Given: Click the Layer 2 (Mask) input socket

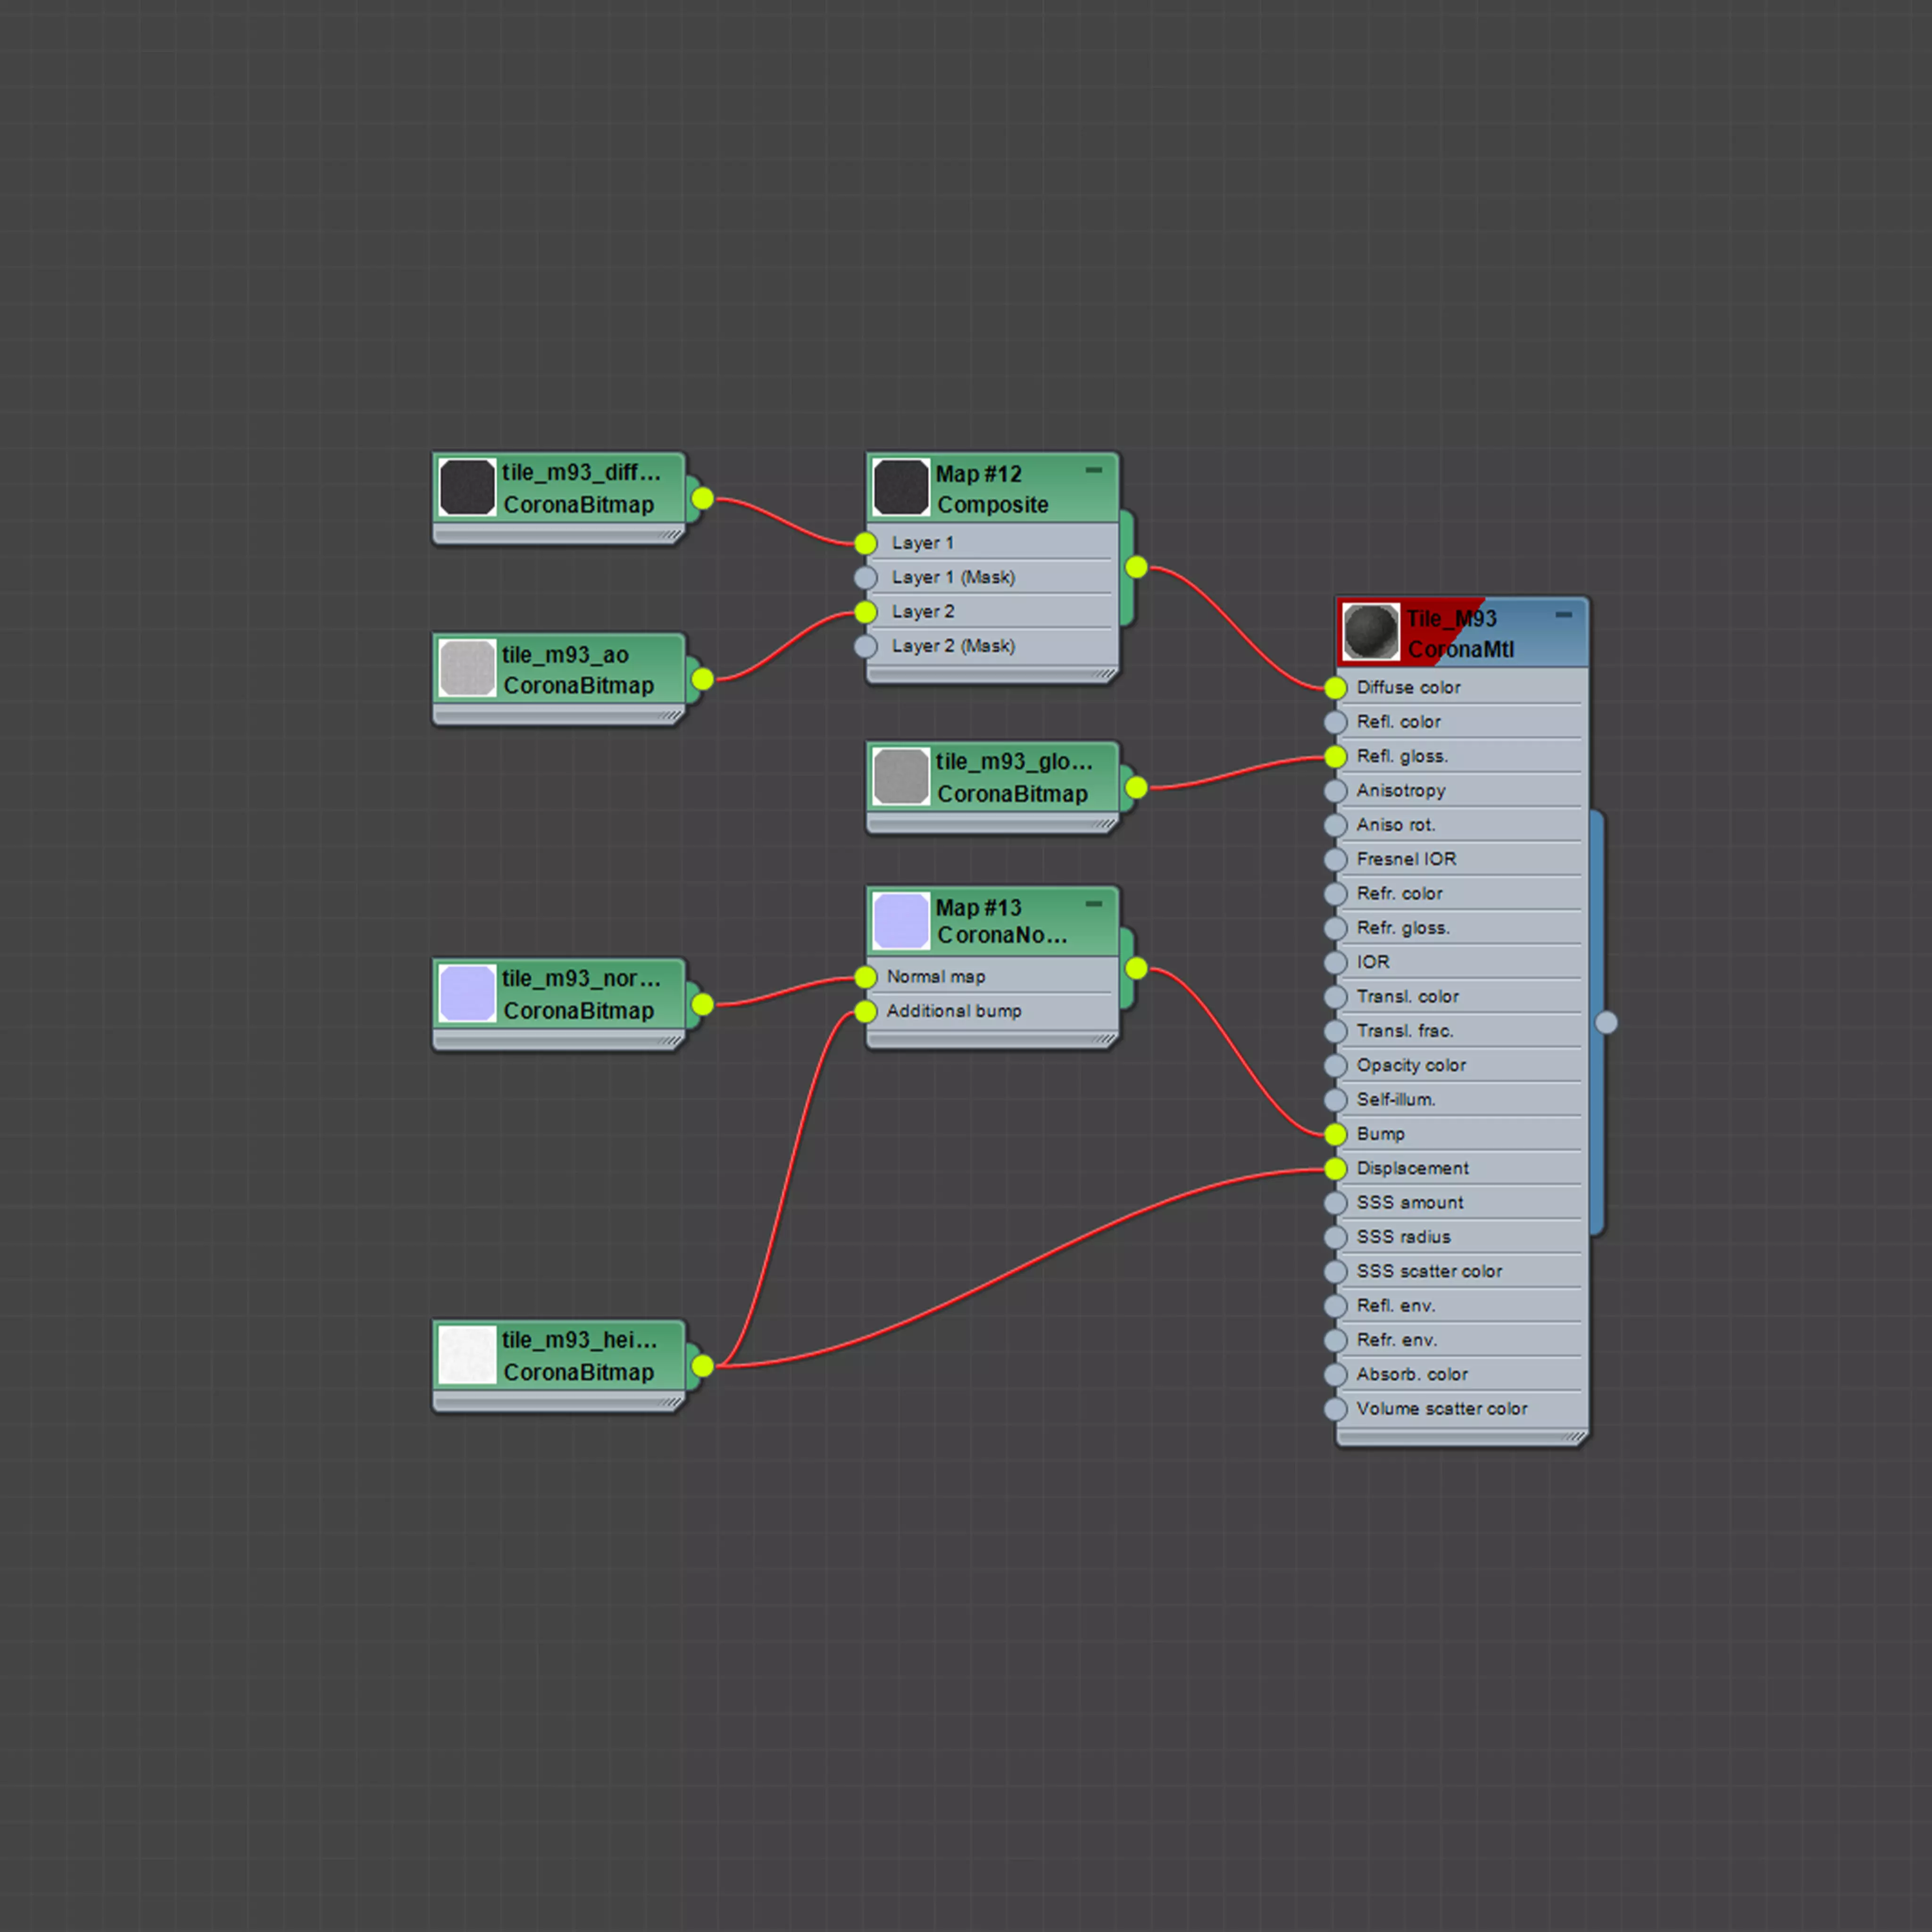Looking at the screenshot, I should point(866,646).
